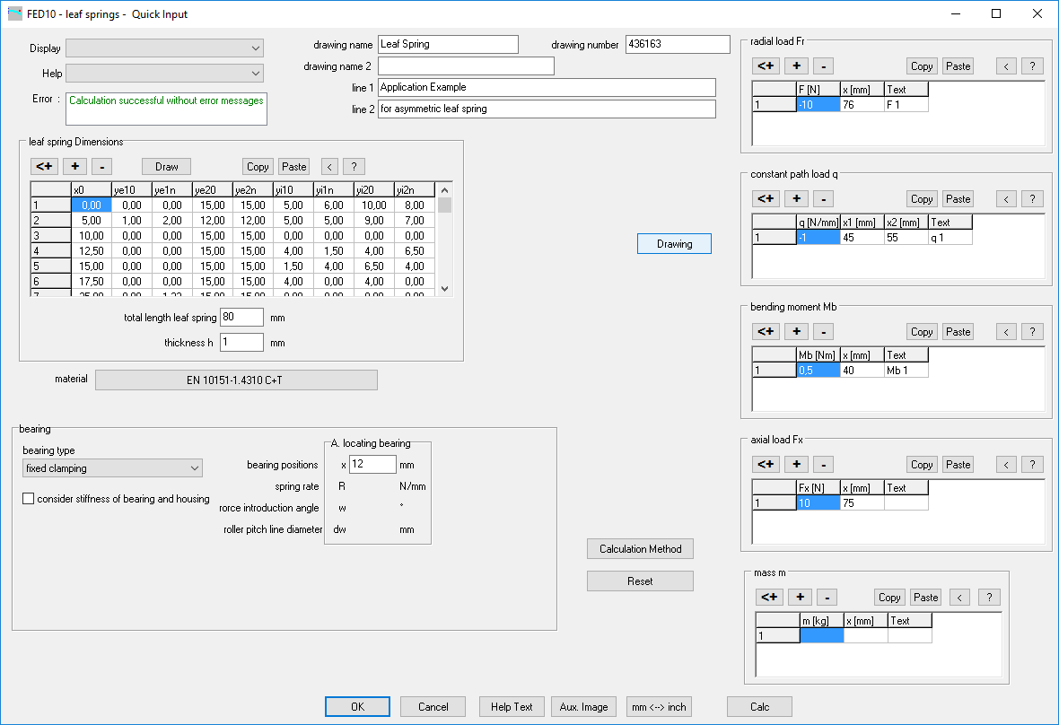Screen dimensions: 1059x725
Task: Click the back arrow (<) button in axial load Fx
Action: click(x=1007, y=464)
